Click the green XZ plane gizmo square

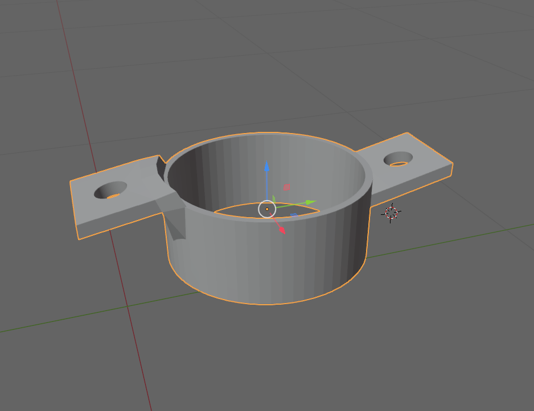tap(274, 199)
